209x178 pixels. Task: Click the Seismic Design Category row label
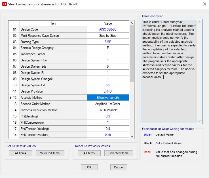click(37, 48)
